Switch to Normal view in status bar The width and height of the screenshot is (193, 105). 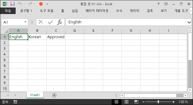[x=117, y=102]
